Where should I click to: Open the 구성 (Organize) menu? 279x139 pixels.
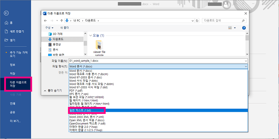[49, 28]
